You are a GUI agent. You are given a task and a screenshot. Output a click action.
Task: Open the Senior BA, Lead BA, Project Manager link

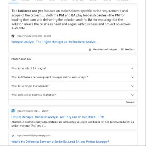click(60, 142)
